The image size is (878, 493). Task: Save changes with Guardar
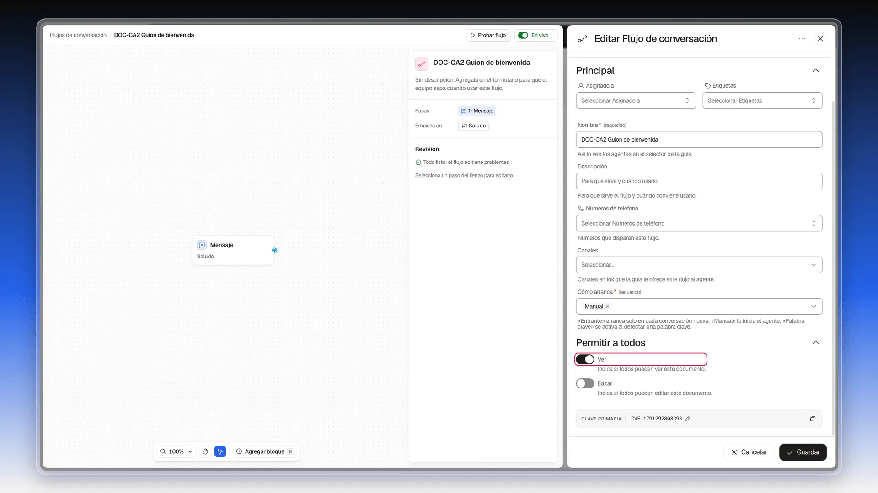point(803,452)
